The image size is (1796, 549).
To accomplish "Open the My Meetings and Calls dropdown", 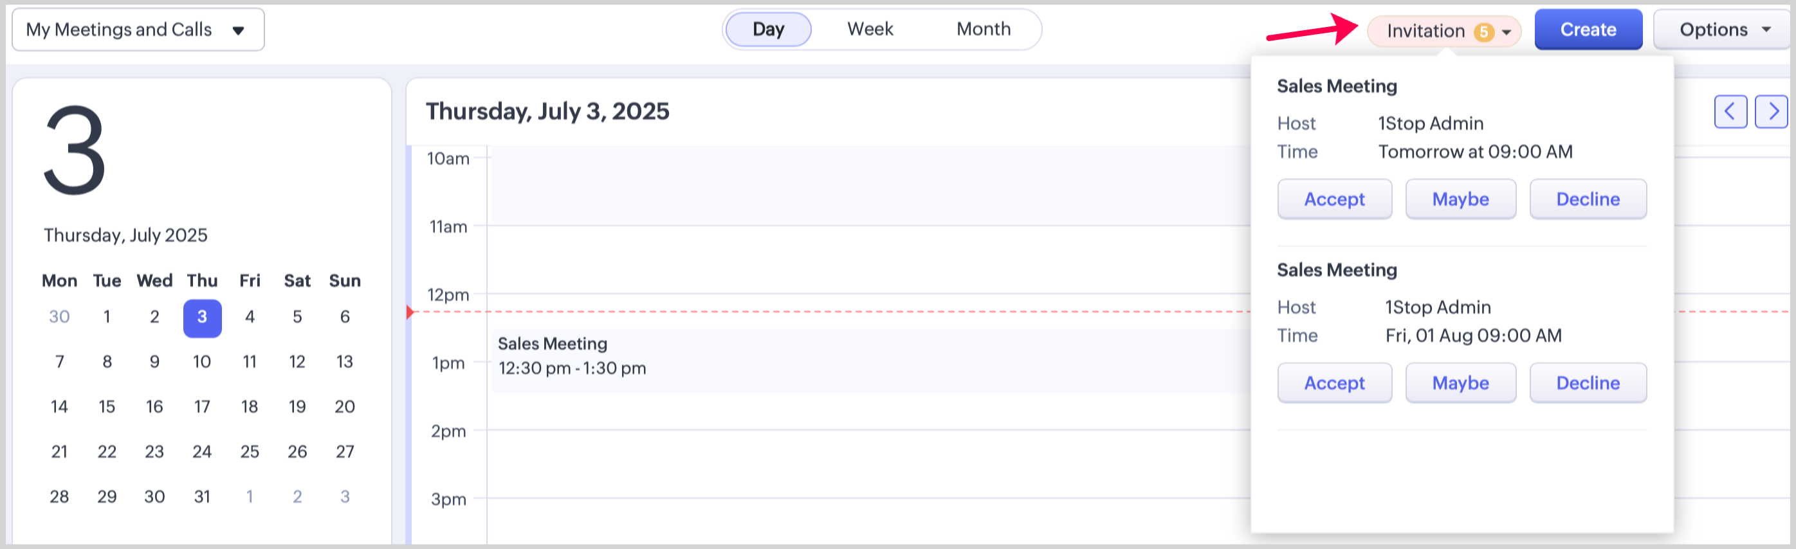I will tap(138, 30).
